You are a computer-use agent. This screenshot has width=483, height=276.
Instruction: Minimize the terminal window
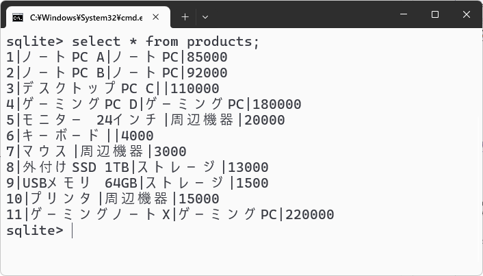click(404, 14)
